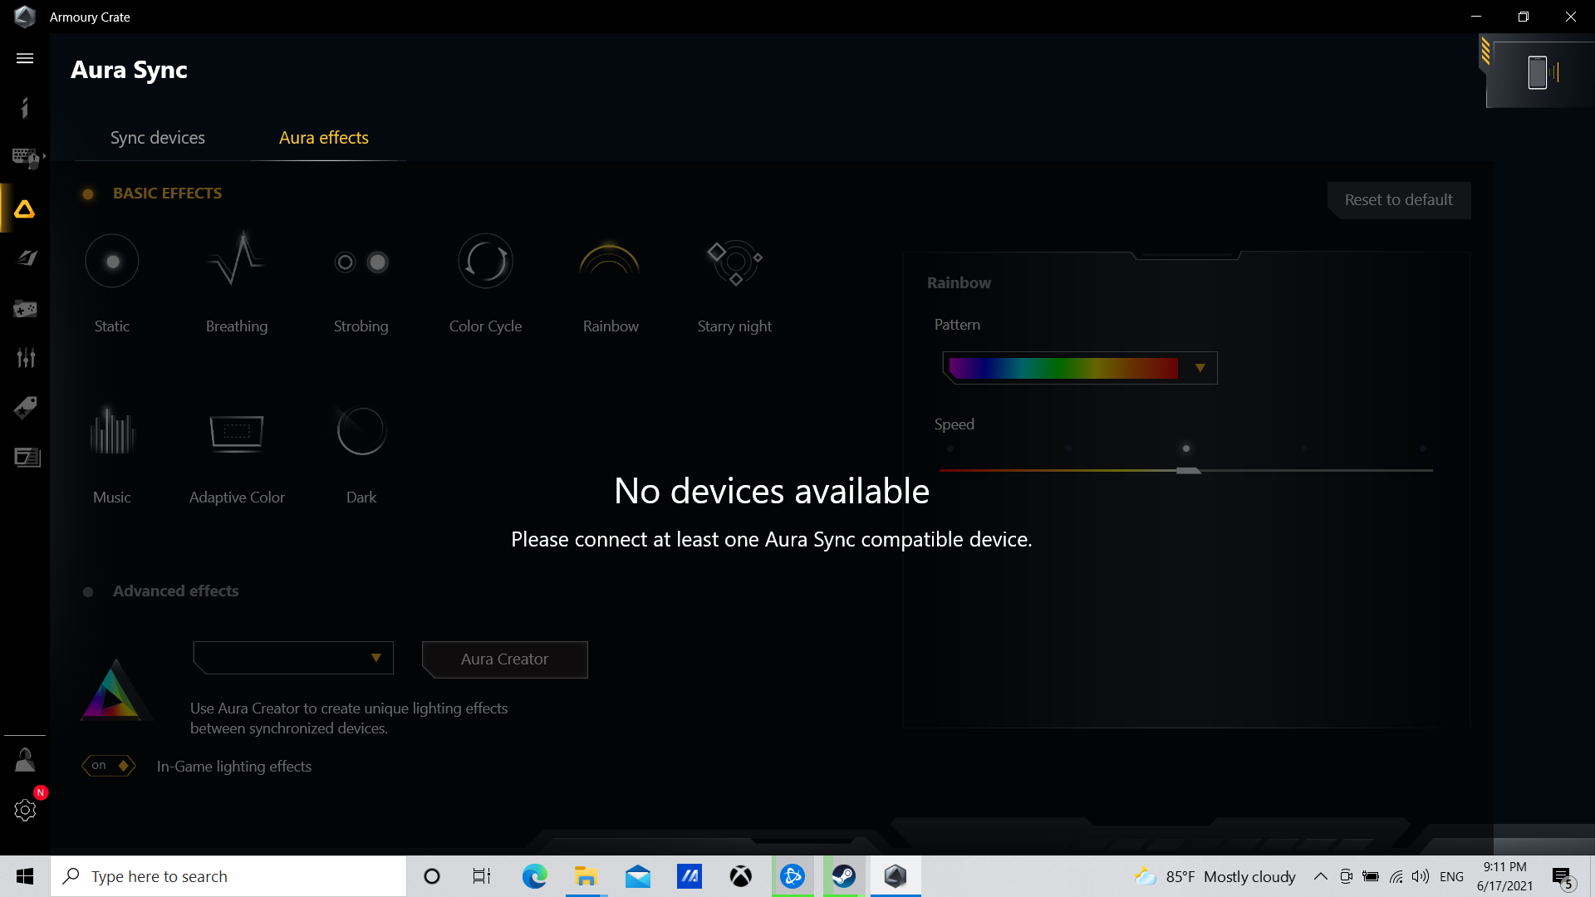Open Task View on the taskbar
Viewport: 1595px width, 897px height.
[x=482, y=876]
